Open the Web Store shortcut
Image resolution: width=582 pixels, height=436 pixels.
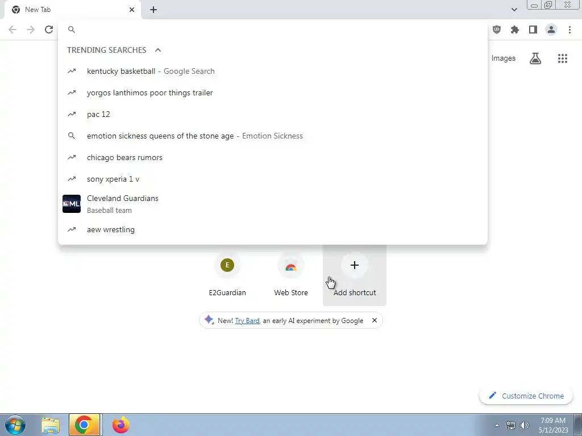(291, 275)
